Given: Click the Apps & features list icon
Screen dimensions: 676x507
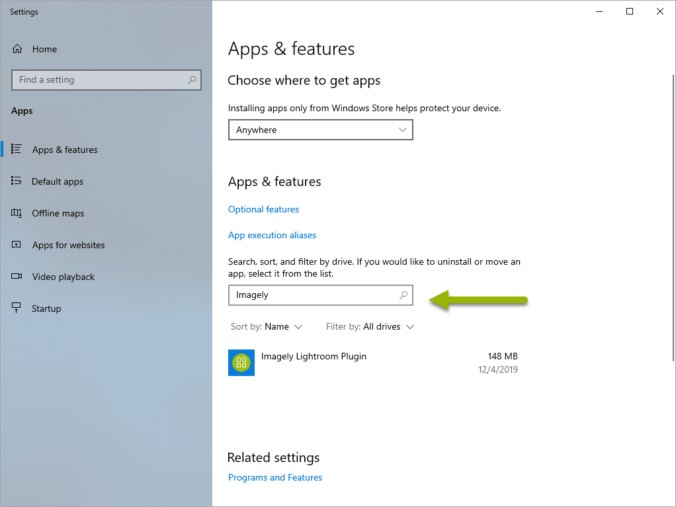Looking at the screenshot, I should (17, 149).
